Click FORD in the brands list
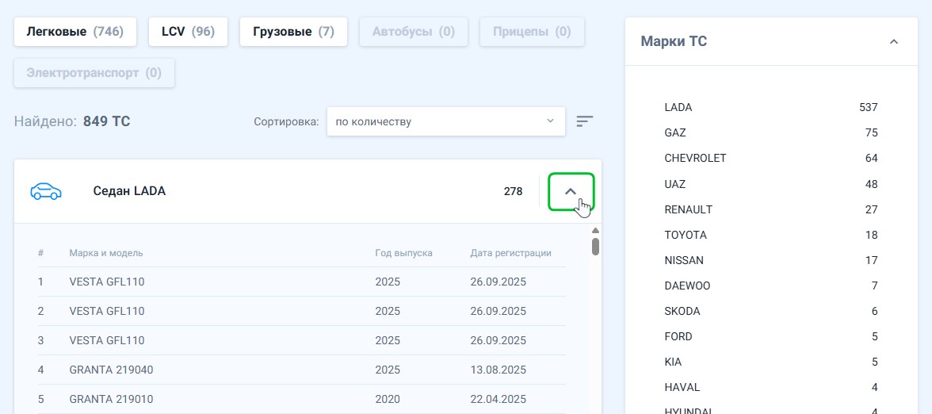 pos(771,336)
